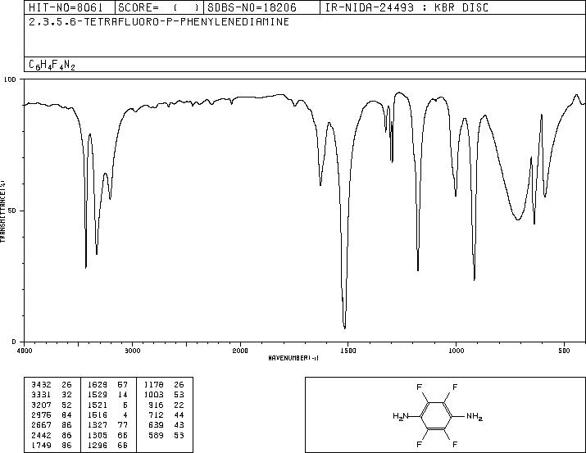Click the 50 transmittance axis label
The width and height of the screenshot is (586, 453).
[13, 211]
